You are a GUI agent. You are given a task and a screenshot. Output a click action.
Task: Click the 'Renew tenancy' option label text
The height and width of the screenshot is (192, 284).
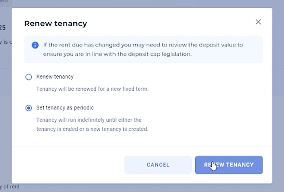point(55,77)
